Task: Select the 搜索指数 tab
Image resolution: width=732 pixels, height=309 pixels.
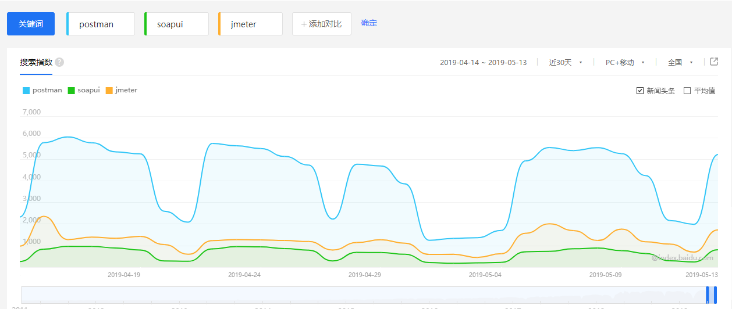Action: 36,62
